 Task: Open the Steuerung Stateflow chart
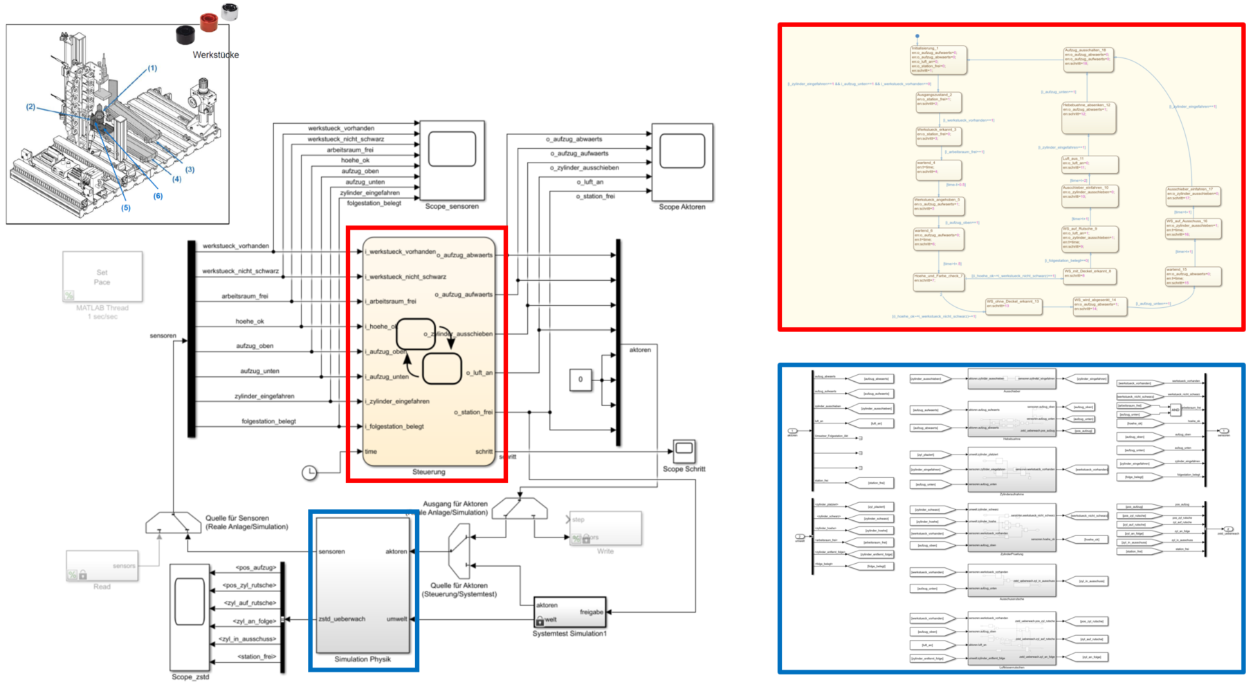click(x=429, y=353)
